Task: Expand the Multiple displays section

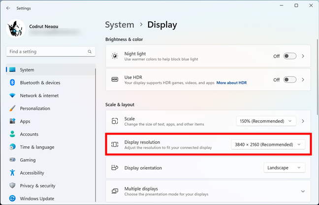Action: tap(302, 191)
